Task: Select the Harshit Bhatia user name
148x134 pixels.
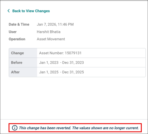Action: (x=49, y=32)
